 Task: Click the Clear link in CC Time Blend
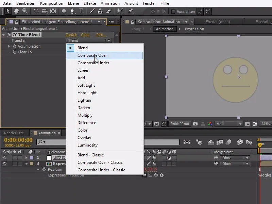pyautogui.click(x=85, y=35)
